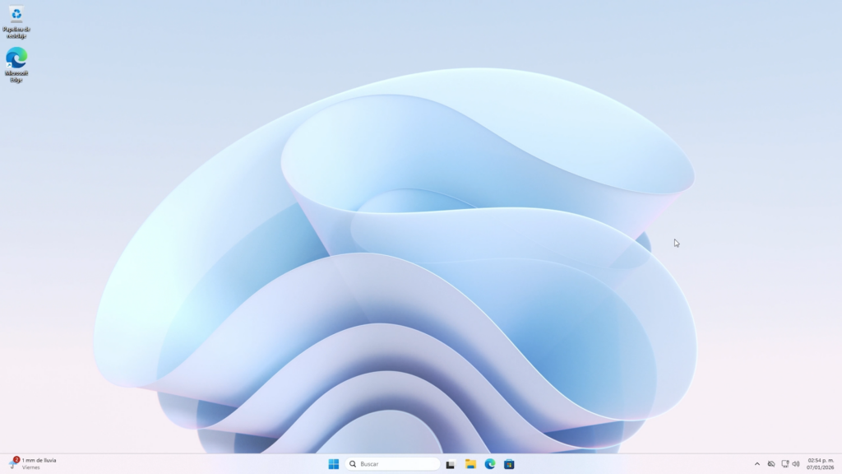Click the OneDrive cloud icon in the tray

771,463
